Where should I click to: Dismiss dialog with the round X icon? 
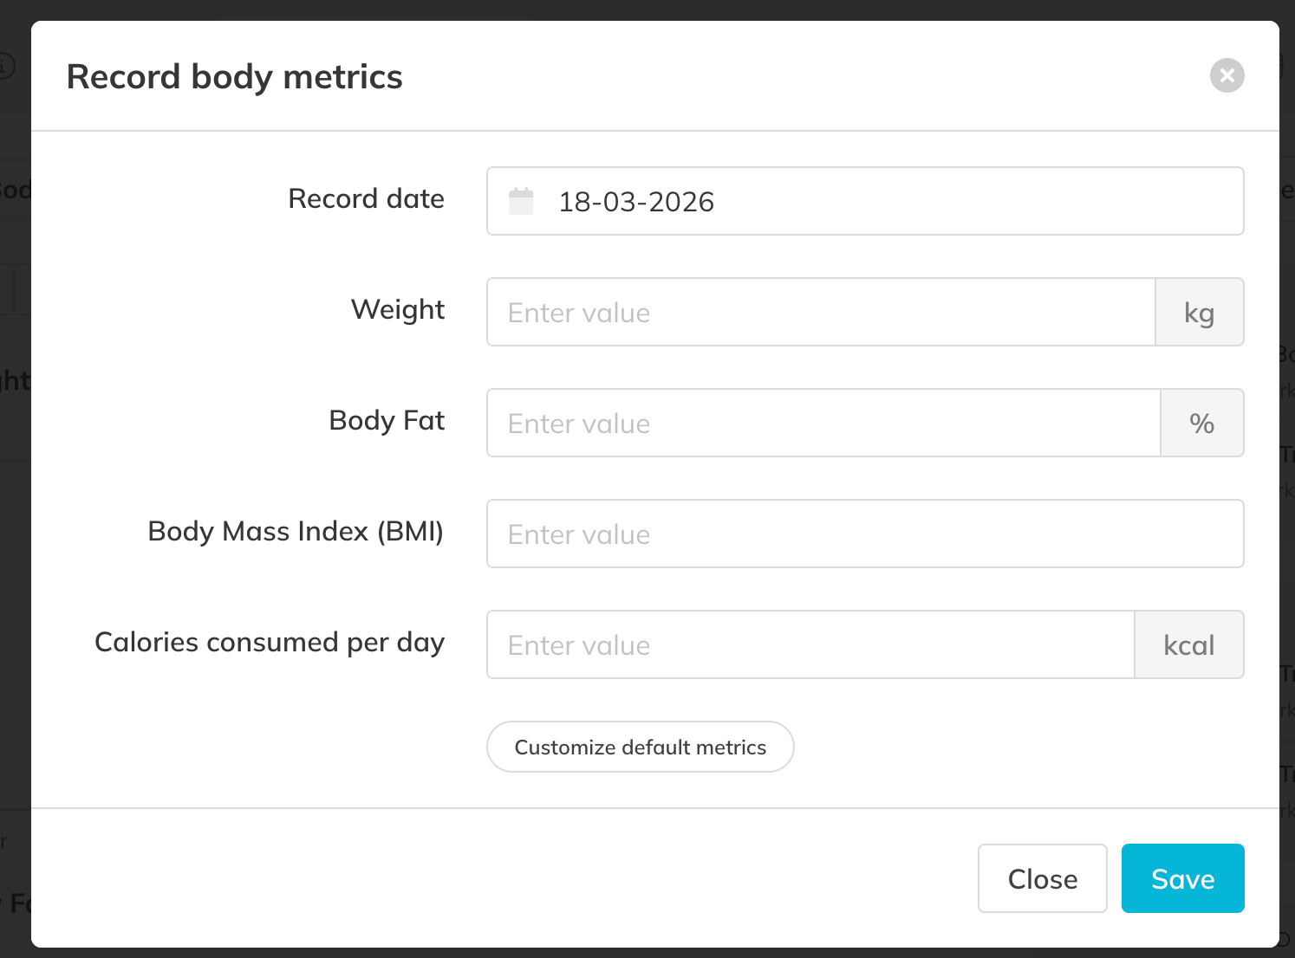coord(1227,75)
